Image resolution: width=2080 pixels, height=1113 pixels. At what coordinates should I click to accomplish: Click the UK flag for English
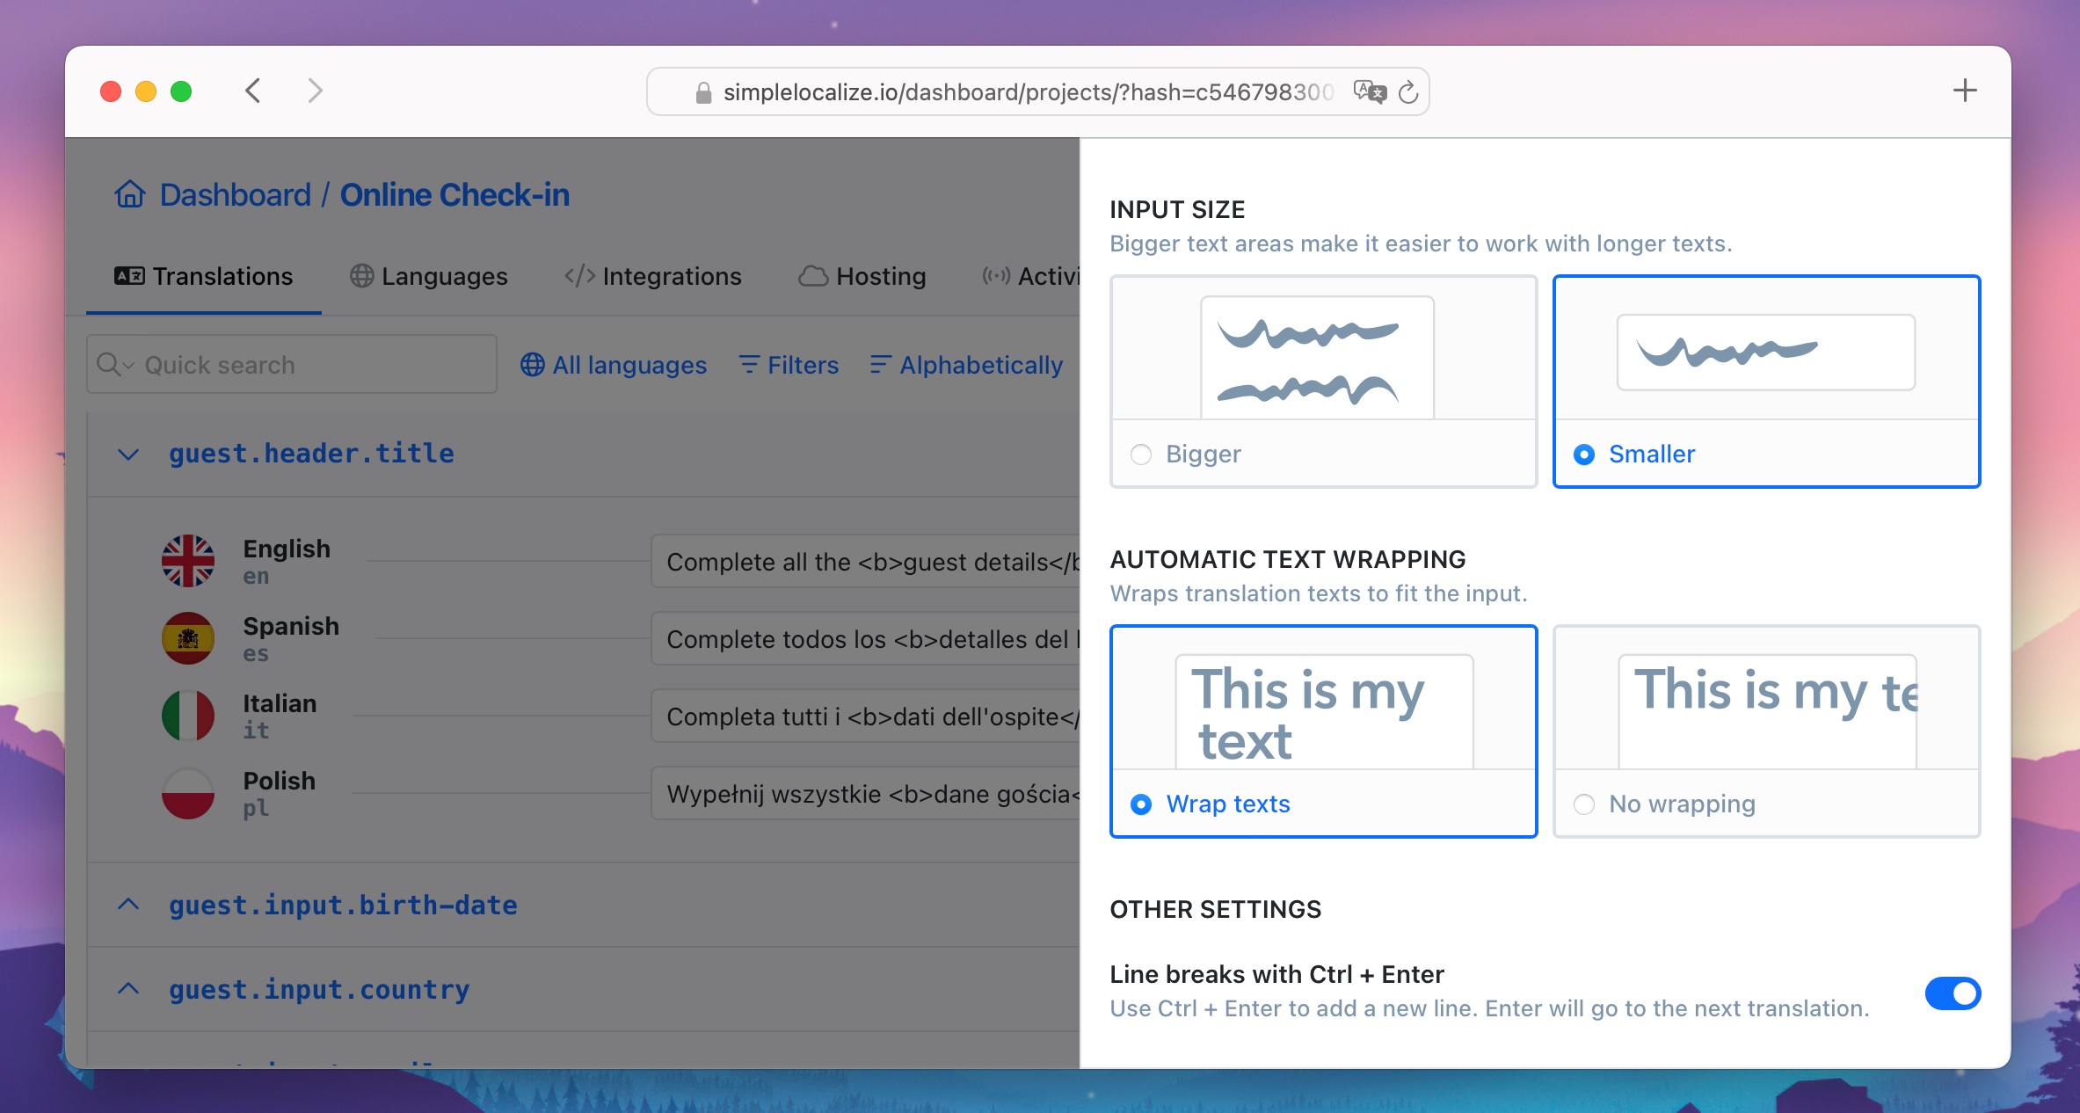188,561
